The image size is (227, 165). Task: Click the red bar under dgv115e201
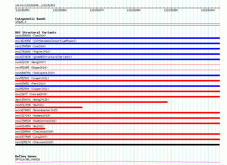click(x=91, y=102)
